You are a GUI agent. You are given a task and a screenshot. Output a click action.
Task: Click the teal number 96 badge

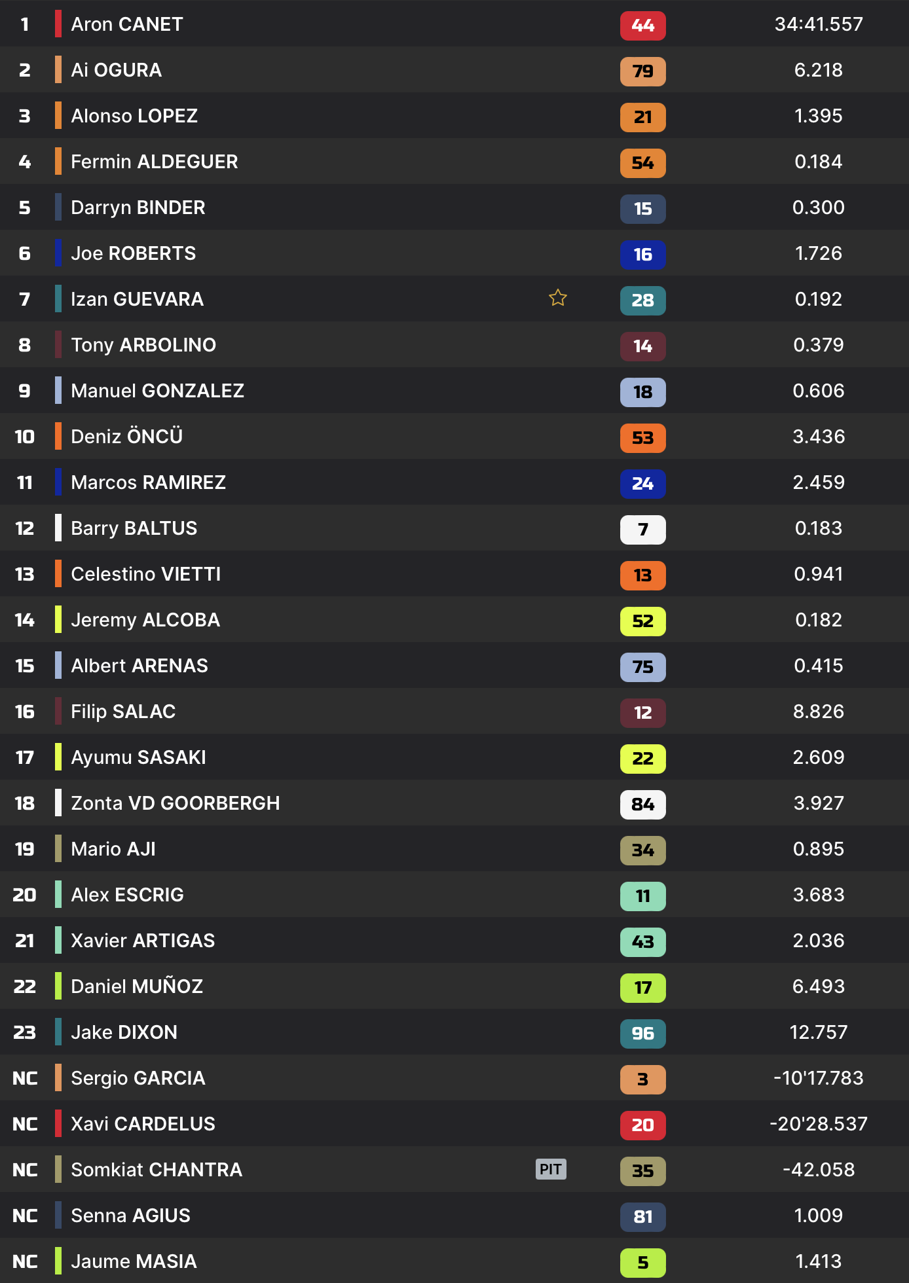pos(642,1034)
